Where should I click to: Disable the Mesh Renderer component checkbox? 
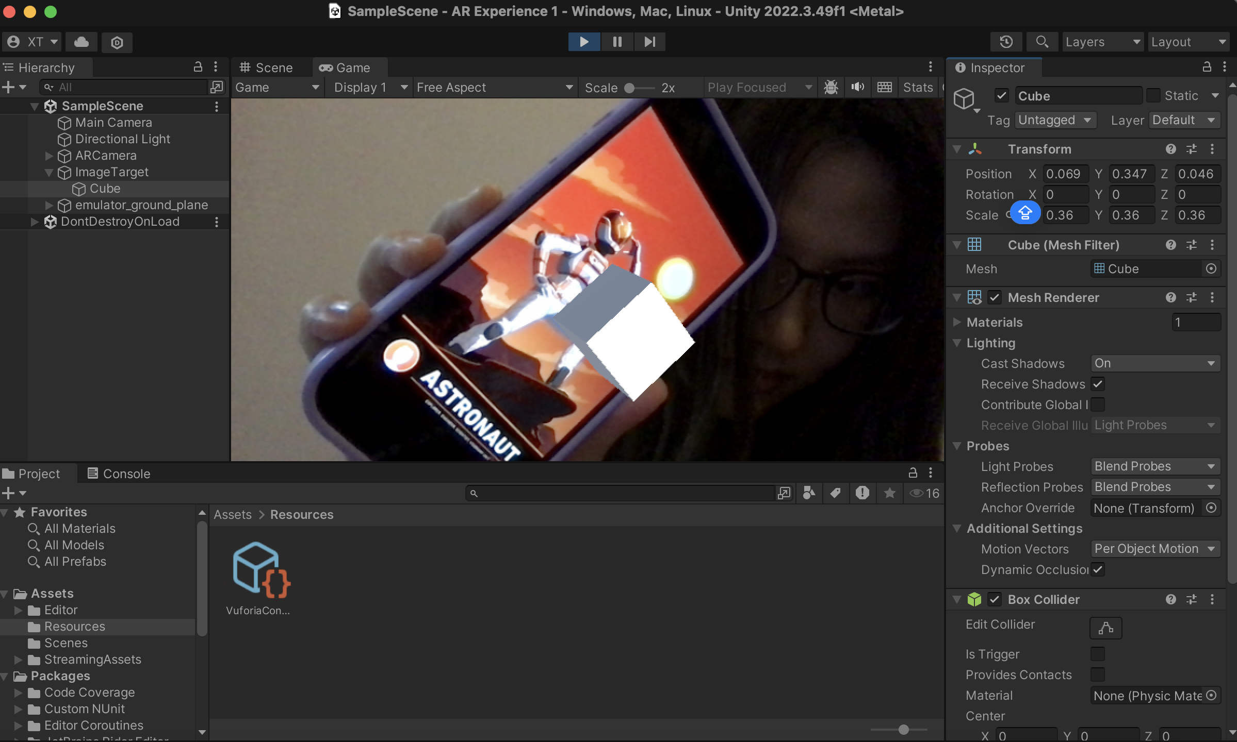point(995,297)
